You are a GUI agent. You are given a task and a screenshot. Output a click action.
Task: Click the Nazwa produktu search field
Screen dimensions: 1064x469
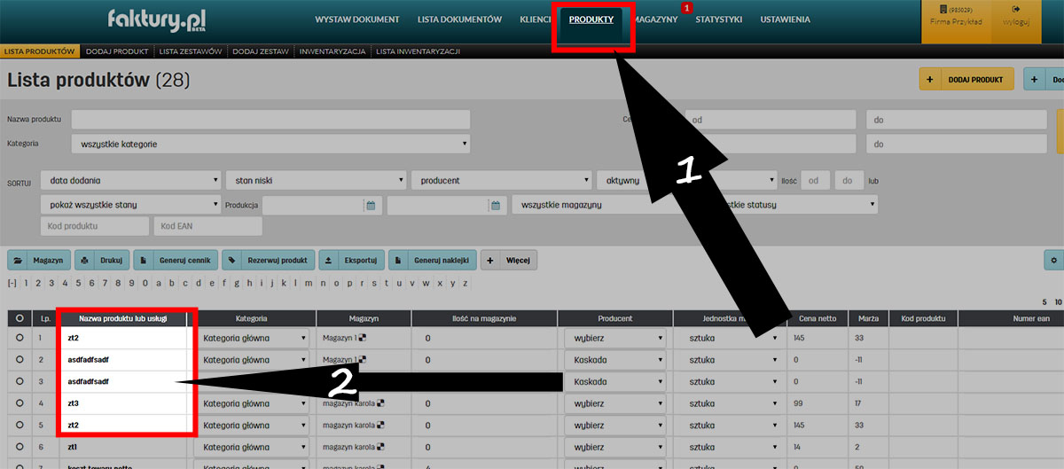pos(270,120)
